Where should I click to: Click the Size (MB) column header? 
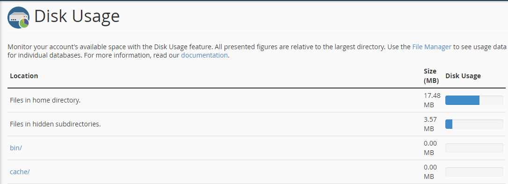(431, 76)
